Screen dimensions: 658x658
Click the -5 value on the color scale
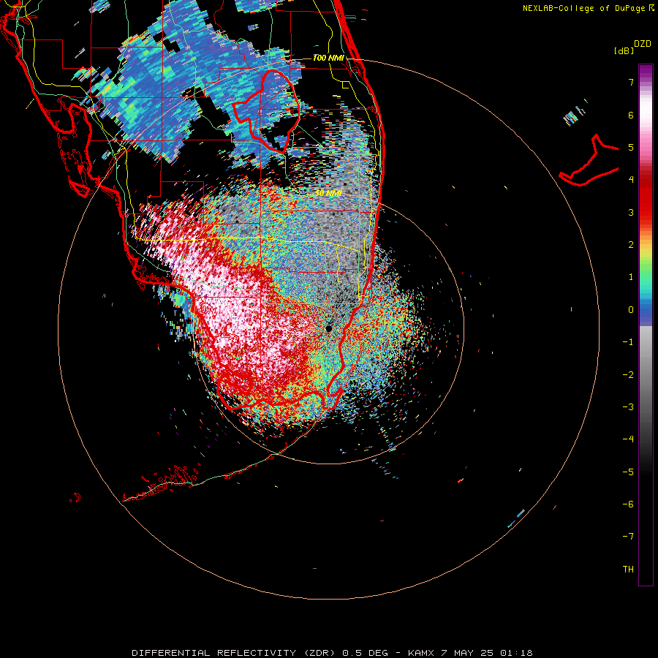pyautogui.click(x=628, y=472)
